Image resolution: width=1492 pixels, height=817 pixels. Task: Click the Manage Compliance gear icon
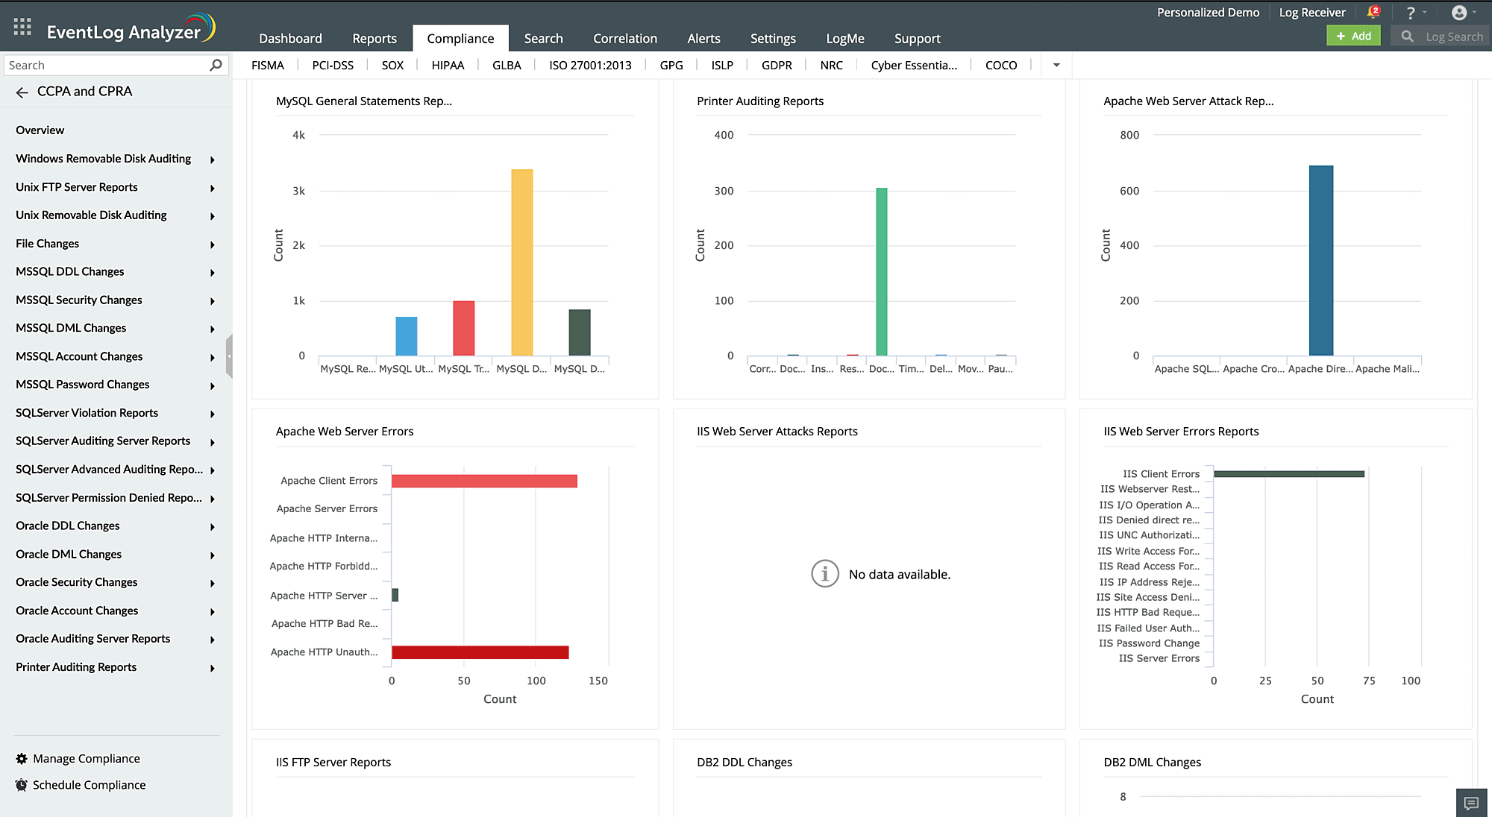tap(22, 758)
